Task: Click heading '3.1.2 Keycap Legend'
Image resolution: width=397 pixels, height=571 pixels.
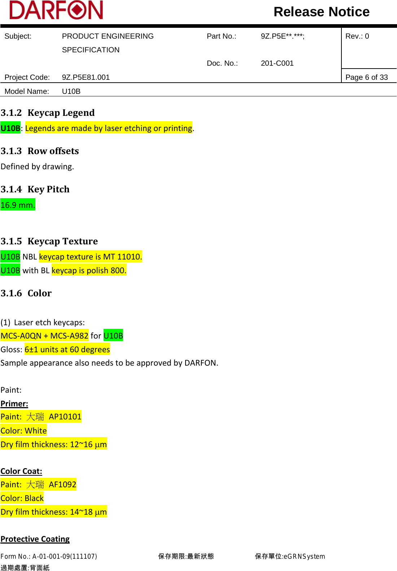Action: pyautogui.click(x=48, y=113)
